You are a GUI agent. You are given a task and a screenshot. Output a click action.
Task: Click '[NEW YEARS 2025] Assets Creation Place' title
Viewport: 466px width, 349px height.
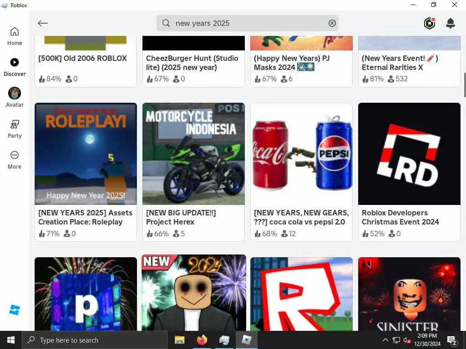(85, 217)
